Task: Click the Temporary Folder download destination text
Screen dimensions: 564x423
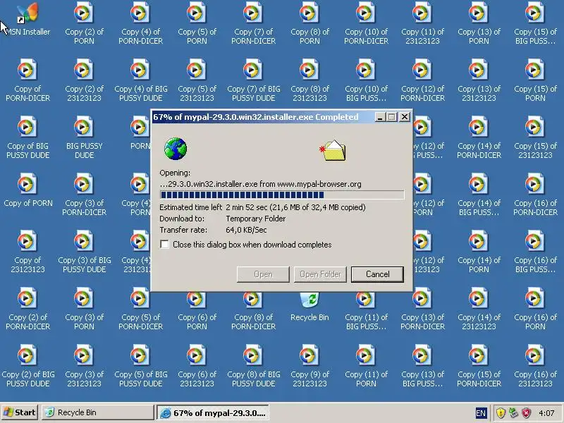Action: pyautogui.click(x=256, y=219)
